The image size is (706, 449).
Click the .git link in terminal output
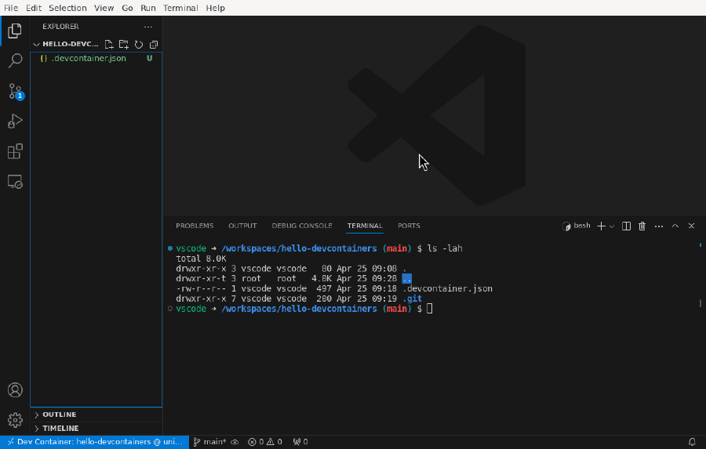coord(412,299)
